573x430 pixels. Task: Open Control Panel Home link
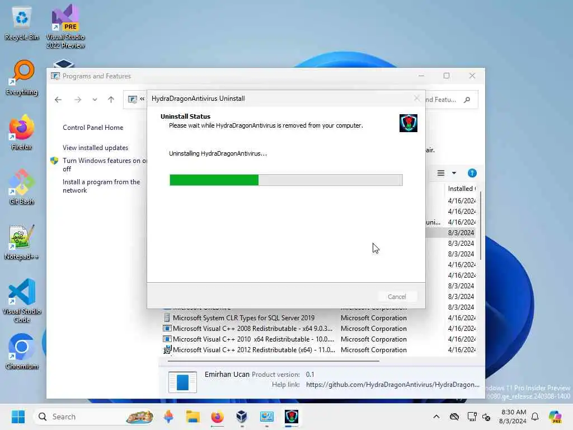(93, 128)
